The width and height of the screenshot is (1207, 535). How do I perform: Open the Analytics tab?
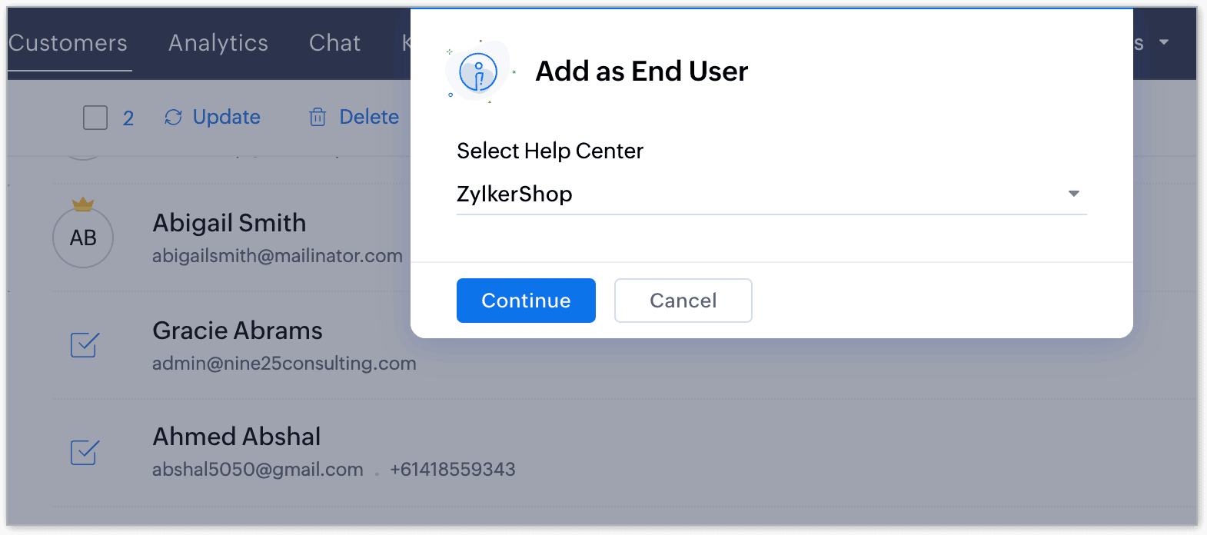(x=218, y=43)
